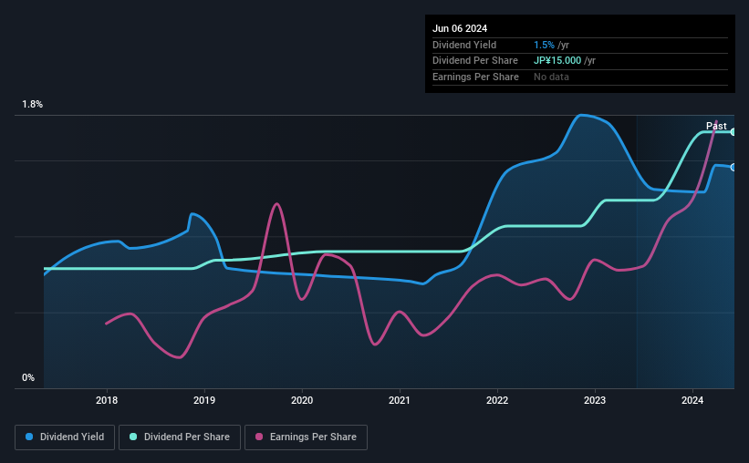Click the Dividend Yield endpoint marker

733,167
